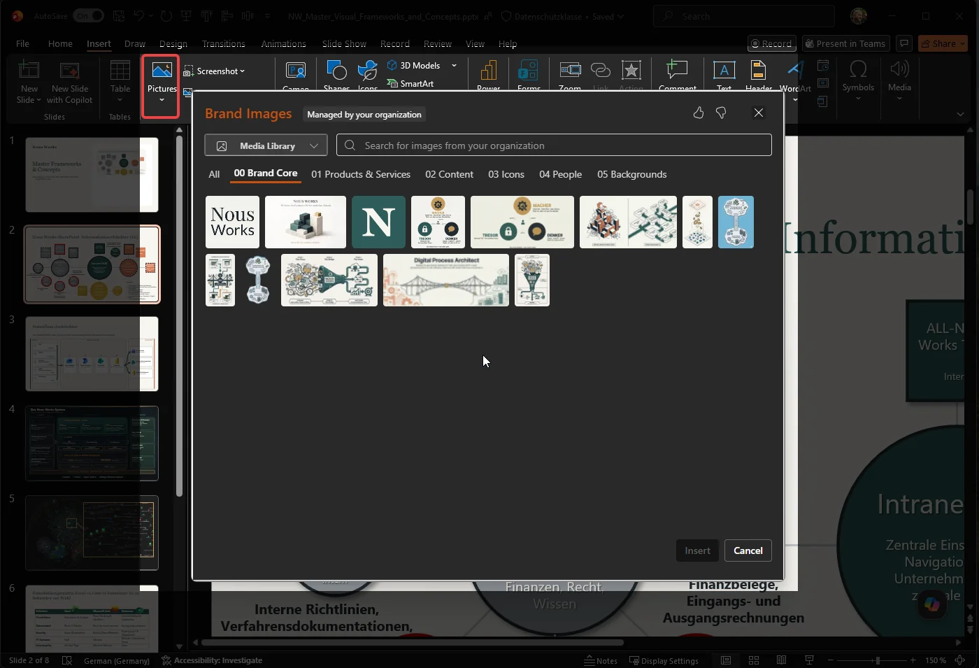
Task: Go to the 04 People tab
Action: tap(560, 174)
